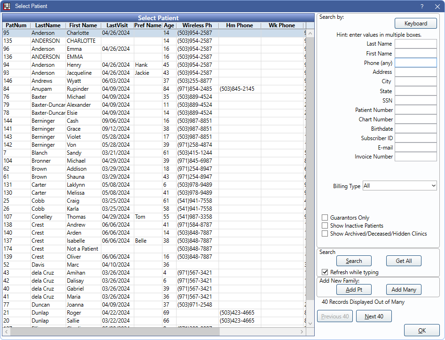This screenshot has width=445, height=340.
Task: Focus the Last Name search field
Action: 415,44
